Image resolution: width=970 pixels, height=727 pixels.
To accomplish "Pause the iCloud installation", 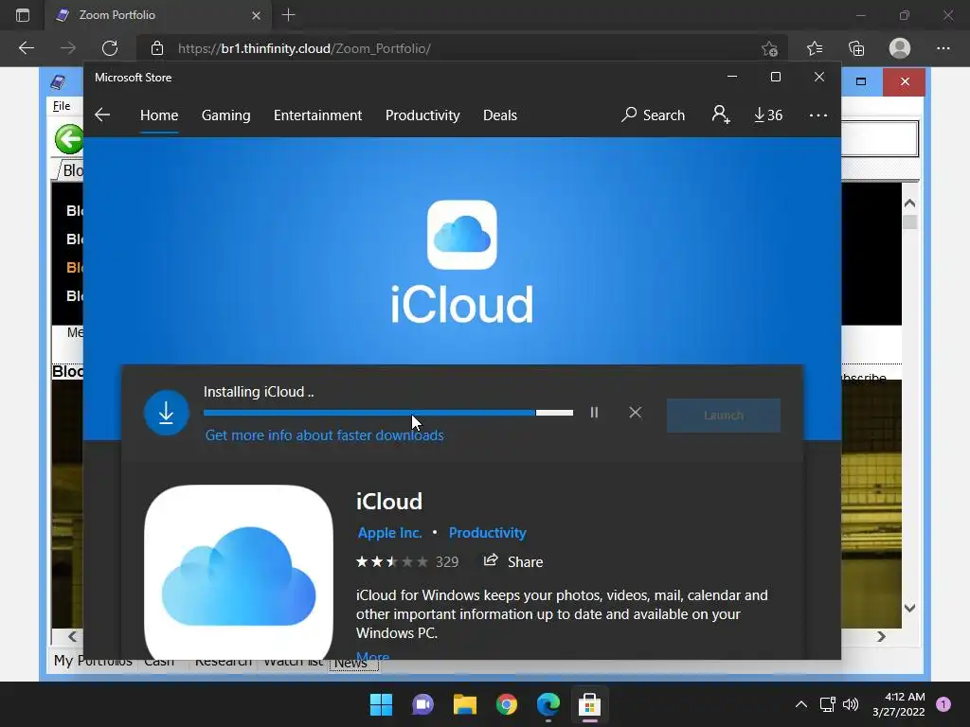I will [x=594, y=413].
